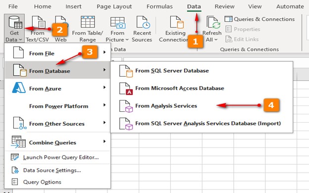Choose From Other Sources menu item
Image resolution: width=309 pixels, height=193 pixels.
pos(57,123)
